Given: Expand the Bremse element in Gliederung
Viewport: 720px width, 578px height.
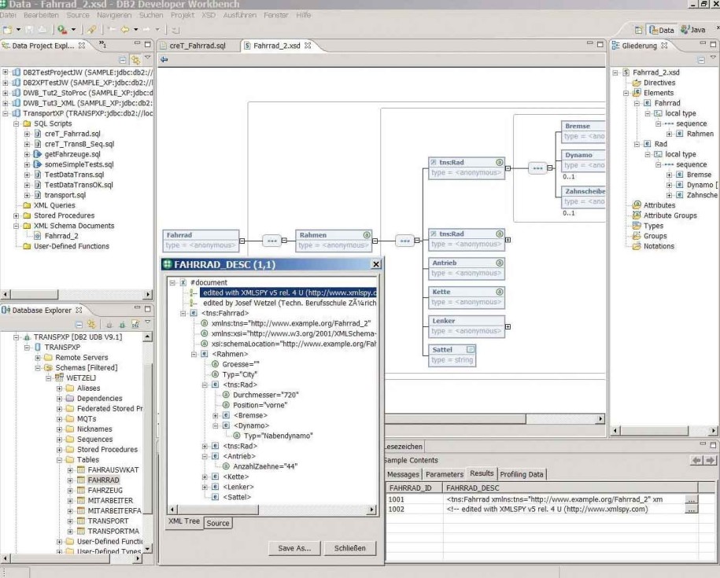Looking at the screenshot, I should coord(670,175).
